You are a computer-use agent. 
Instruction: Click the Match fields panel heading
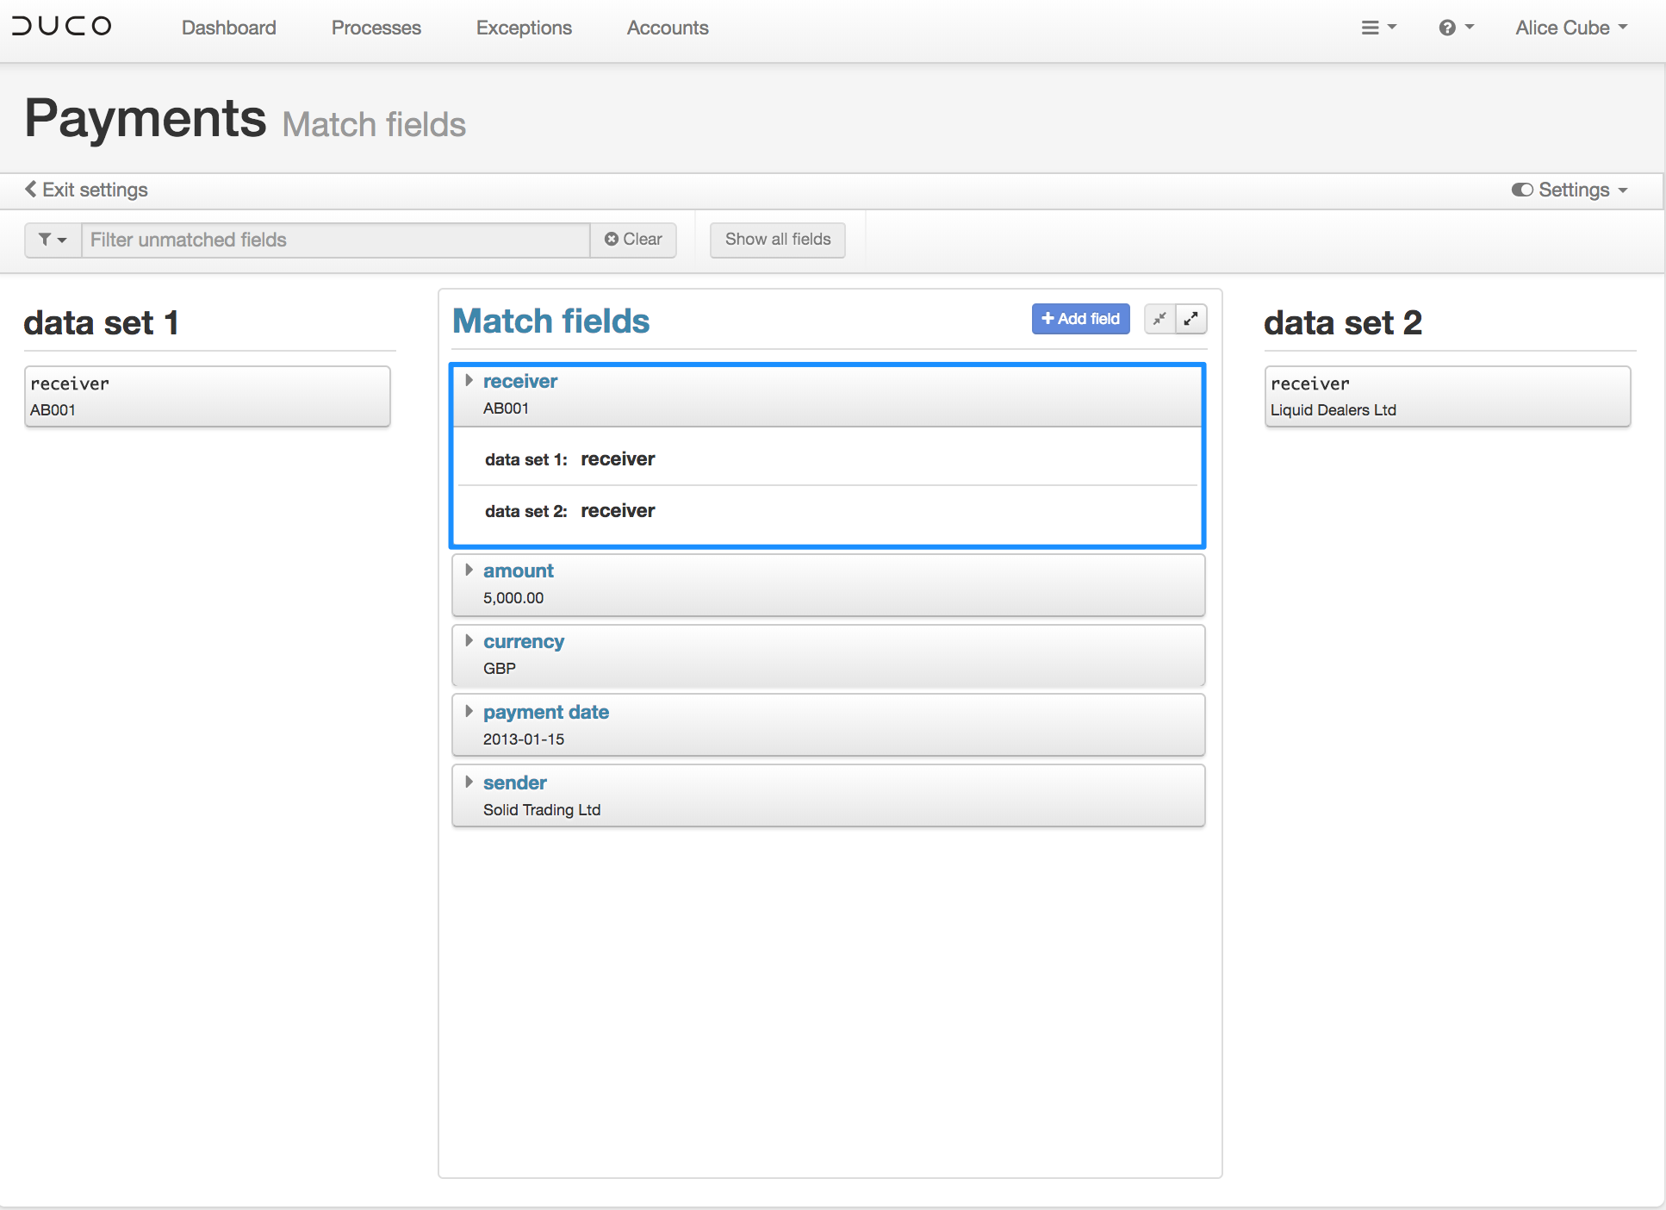(551, 321)
